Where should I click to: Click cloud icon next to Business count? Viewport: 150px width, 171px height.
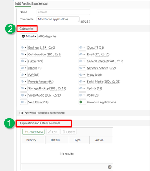50,47
